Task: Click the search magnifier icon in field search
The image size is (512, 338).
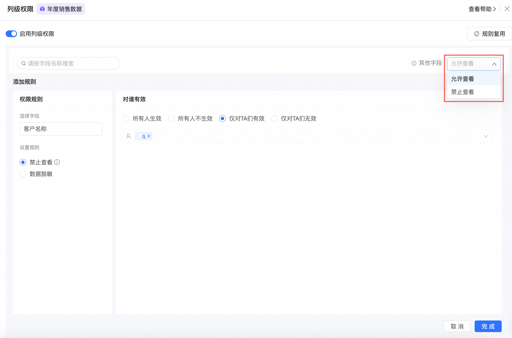Action: click(x=23, y=63)
